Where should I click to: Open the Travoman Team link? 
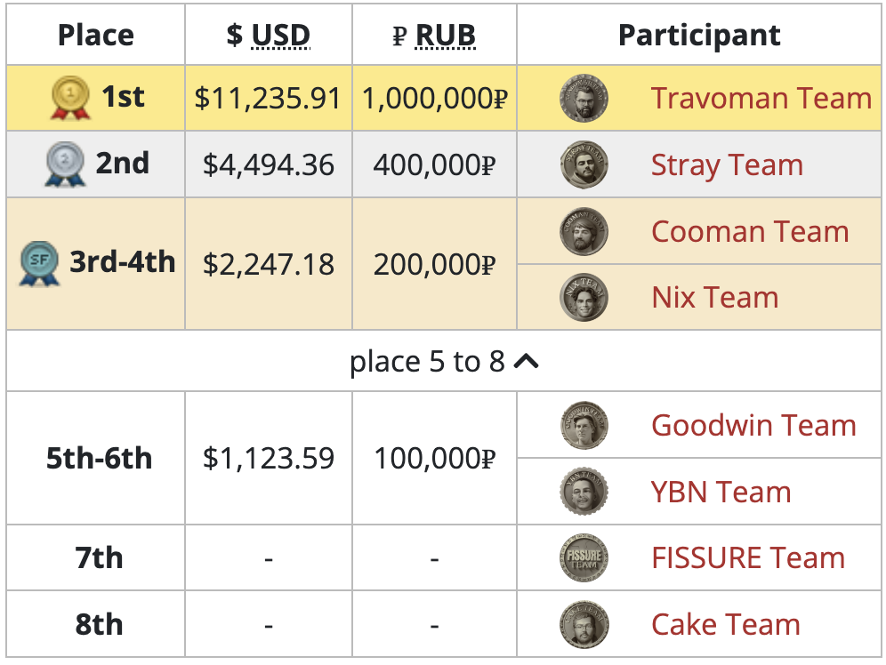pyautogui.click(x=761, y=99)
